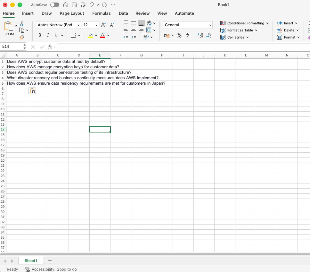
Task: Select the Sheet1 tab
Action: [31, 261]
